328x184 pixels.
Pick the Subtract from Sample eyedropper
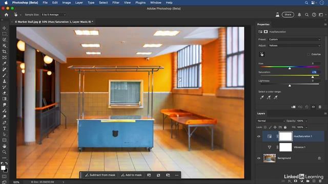(276, 98)
